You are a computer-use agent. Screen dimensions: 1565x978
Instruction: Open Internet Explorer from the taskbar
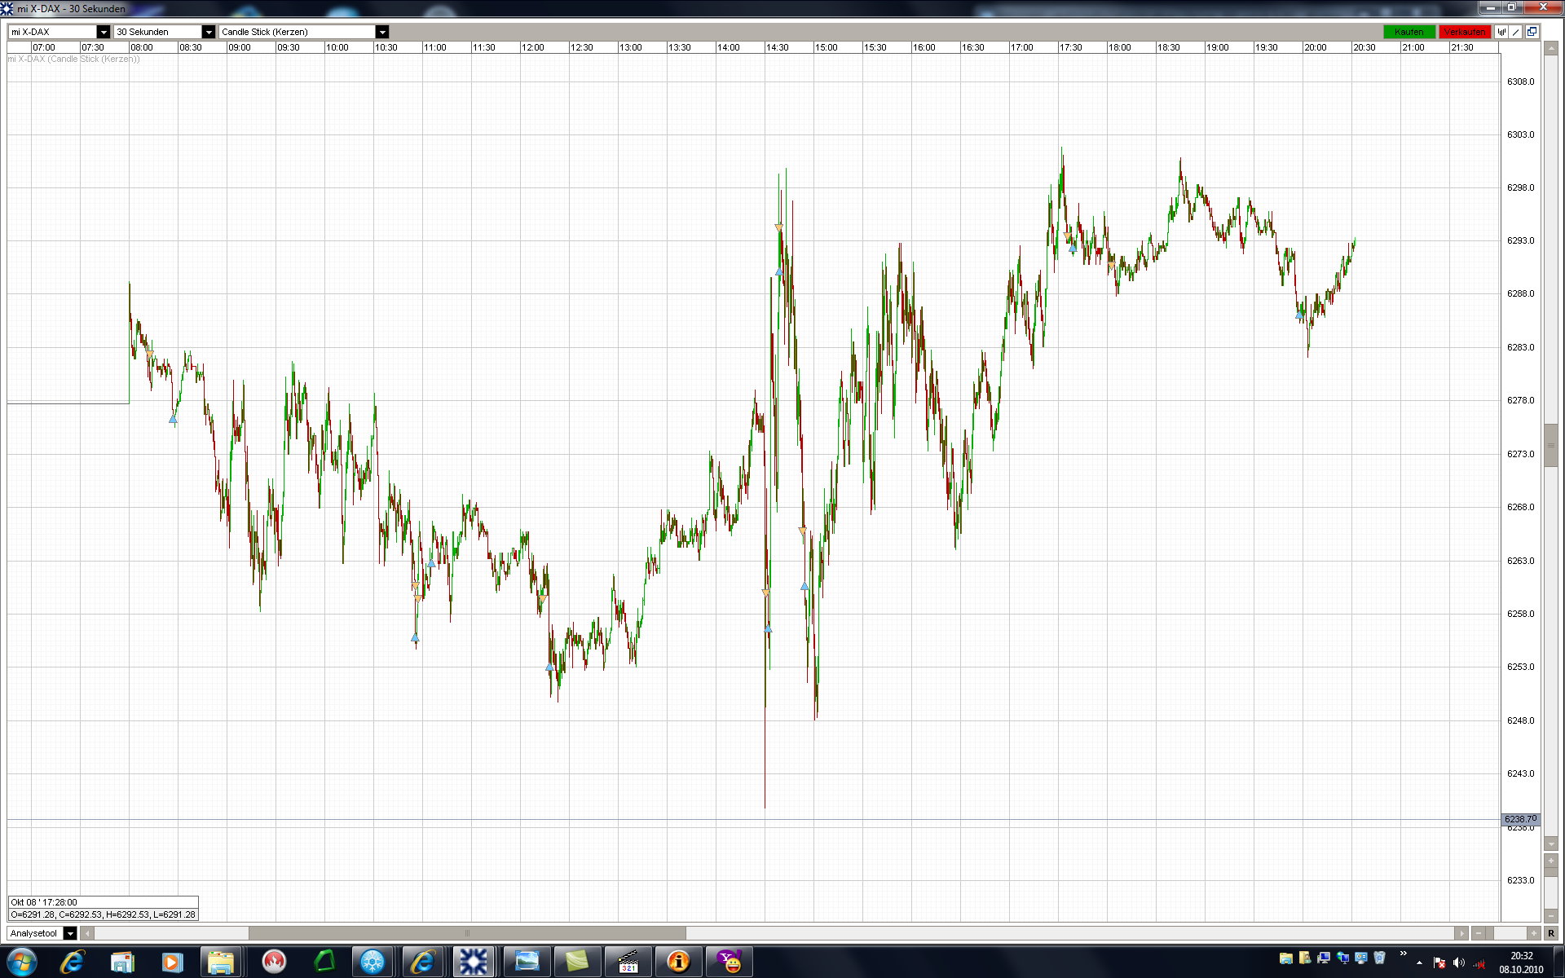(72, 962)
